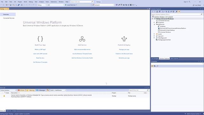Select Connected Services in the left sidebar

[9, 18]
